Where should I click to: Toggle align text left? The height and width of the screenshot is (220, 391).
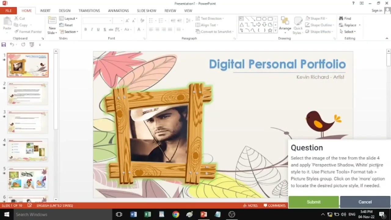(x=151, y=29)
